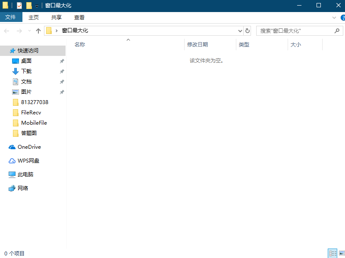This screenshot has height=258, width=345.
Task: Toggle ribbon visibility with the chevron
Action: coord(335,17)
